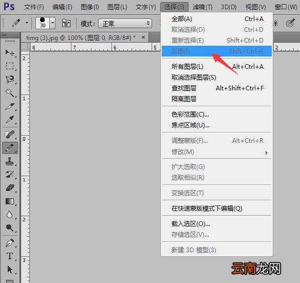Expand the 修改(M) submenu arrow
Screen dimensions: 300x283
click(266, 153)
